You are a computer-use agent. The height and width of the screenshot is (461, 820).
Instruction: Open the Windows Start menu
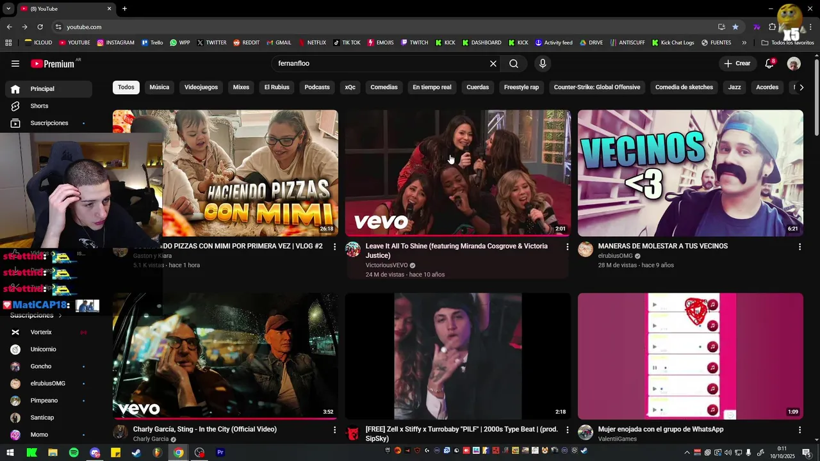click(x=10, y=453)
